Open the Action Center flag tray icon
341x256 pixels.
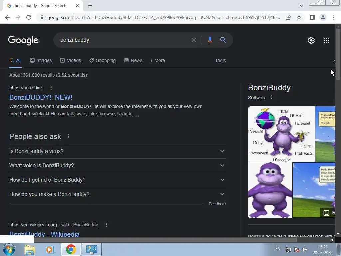click(296, 250)
